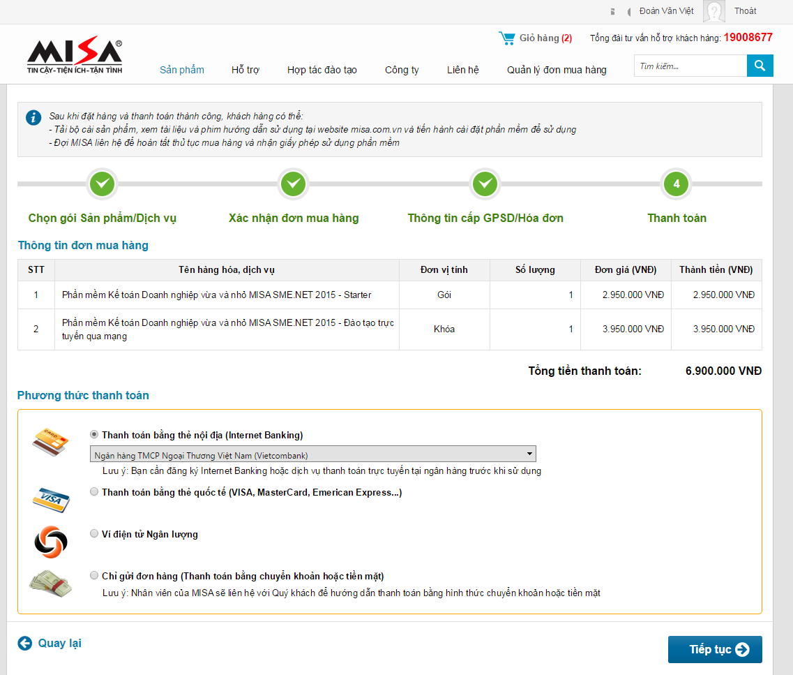
Task: Click the user avatar icon
Action: (713, 11)
